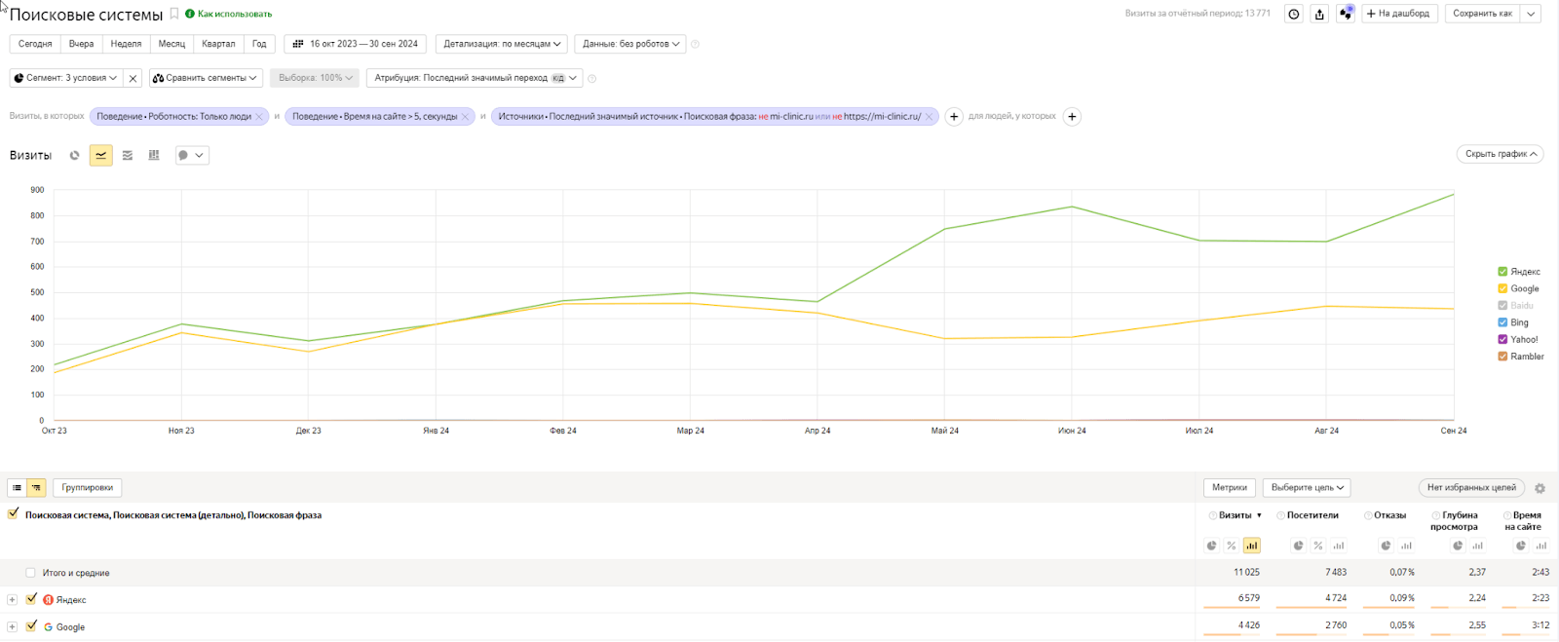Remove the Время на сайте filter condition

[x=466, y=117]
